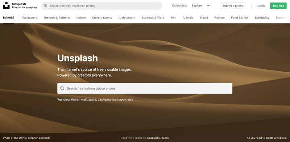
Task: Click the 'Unsplash Photos for everyone' header text
Action: click(x=24, y=6)
